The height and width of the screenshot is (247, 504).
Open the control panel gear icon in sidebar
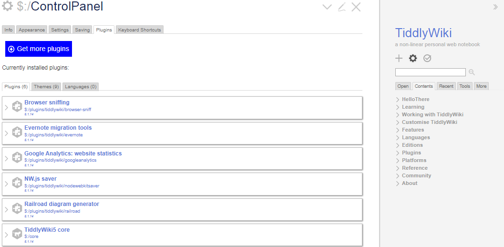[x=413, y=58]
